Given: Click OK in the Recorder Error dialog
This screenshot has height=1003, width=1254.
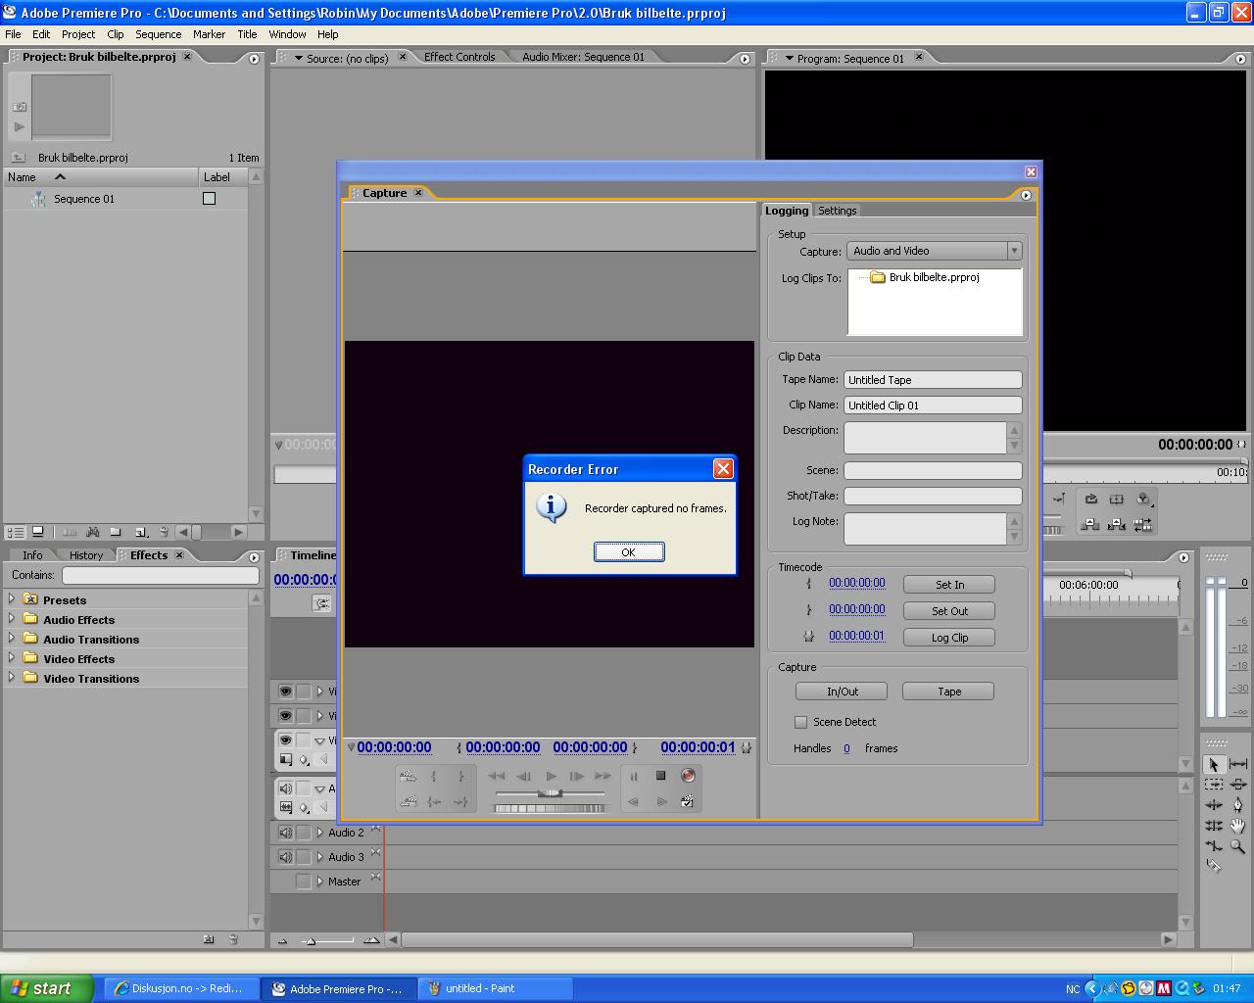Looking at the screenshot, I should (x=629, y=552).
